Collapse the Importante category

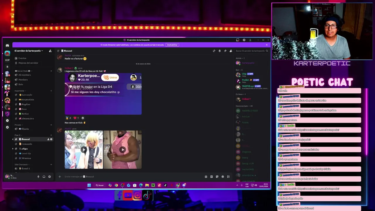21,91
